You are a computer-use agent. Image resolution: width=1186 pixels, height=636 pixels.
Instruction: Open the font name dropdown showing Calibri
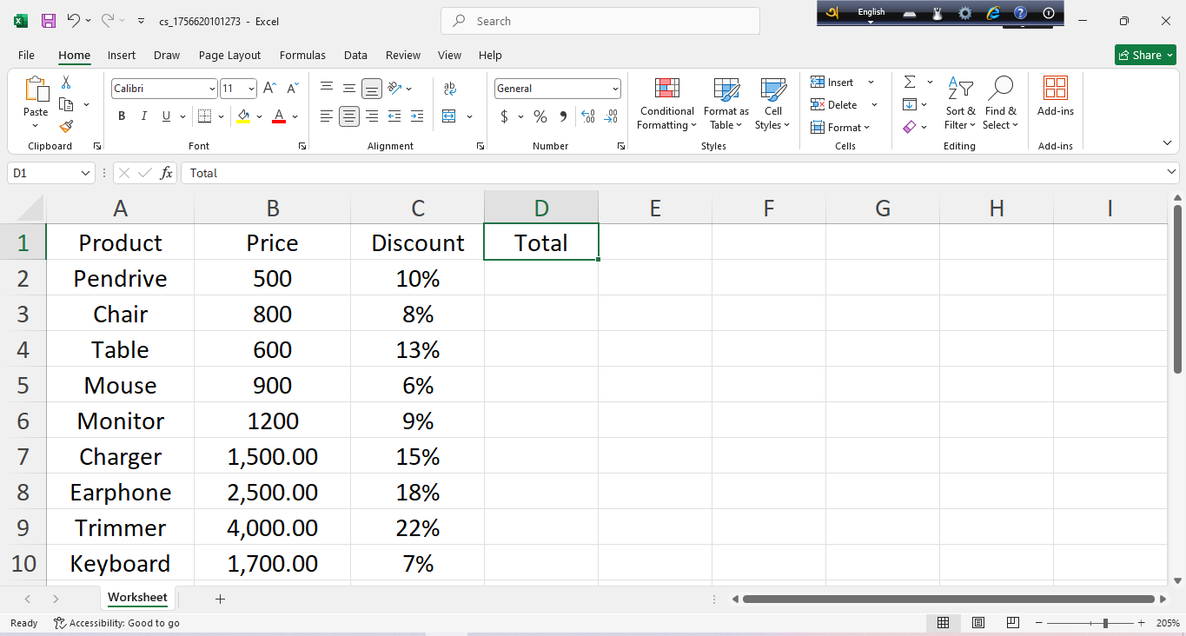click(212, 89)
